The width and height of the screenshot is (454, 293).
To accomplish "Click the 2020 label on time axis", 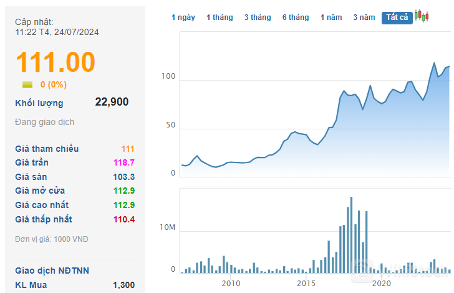I will pos(382,284).
